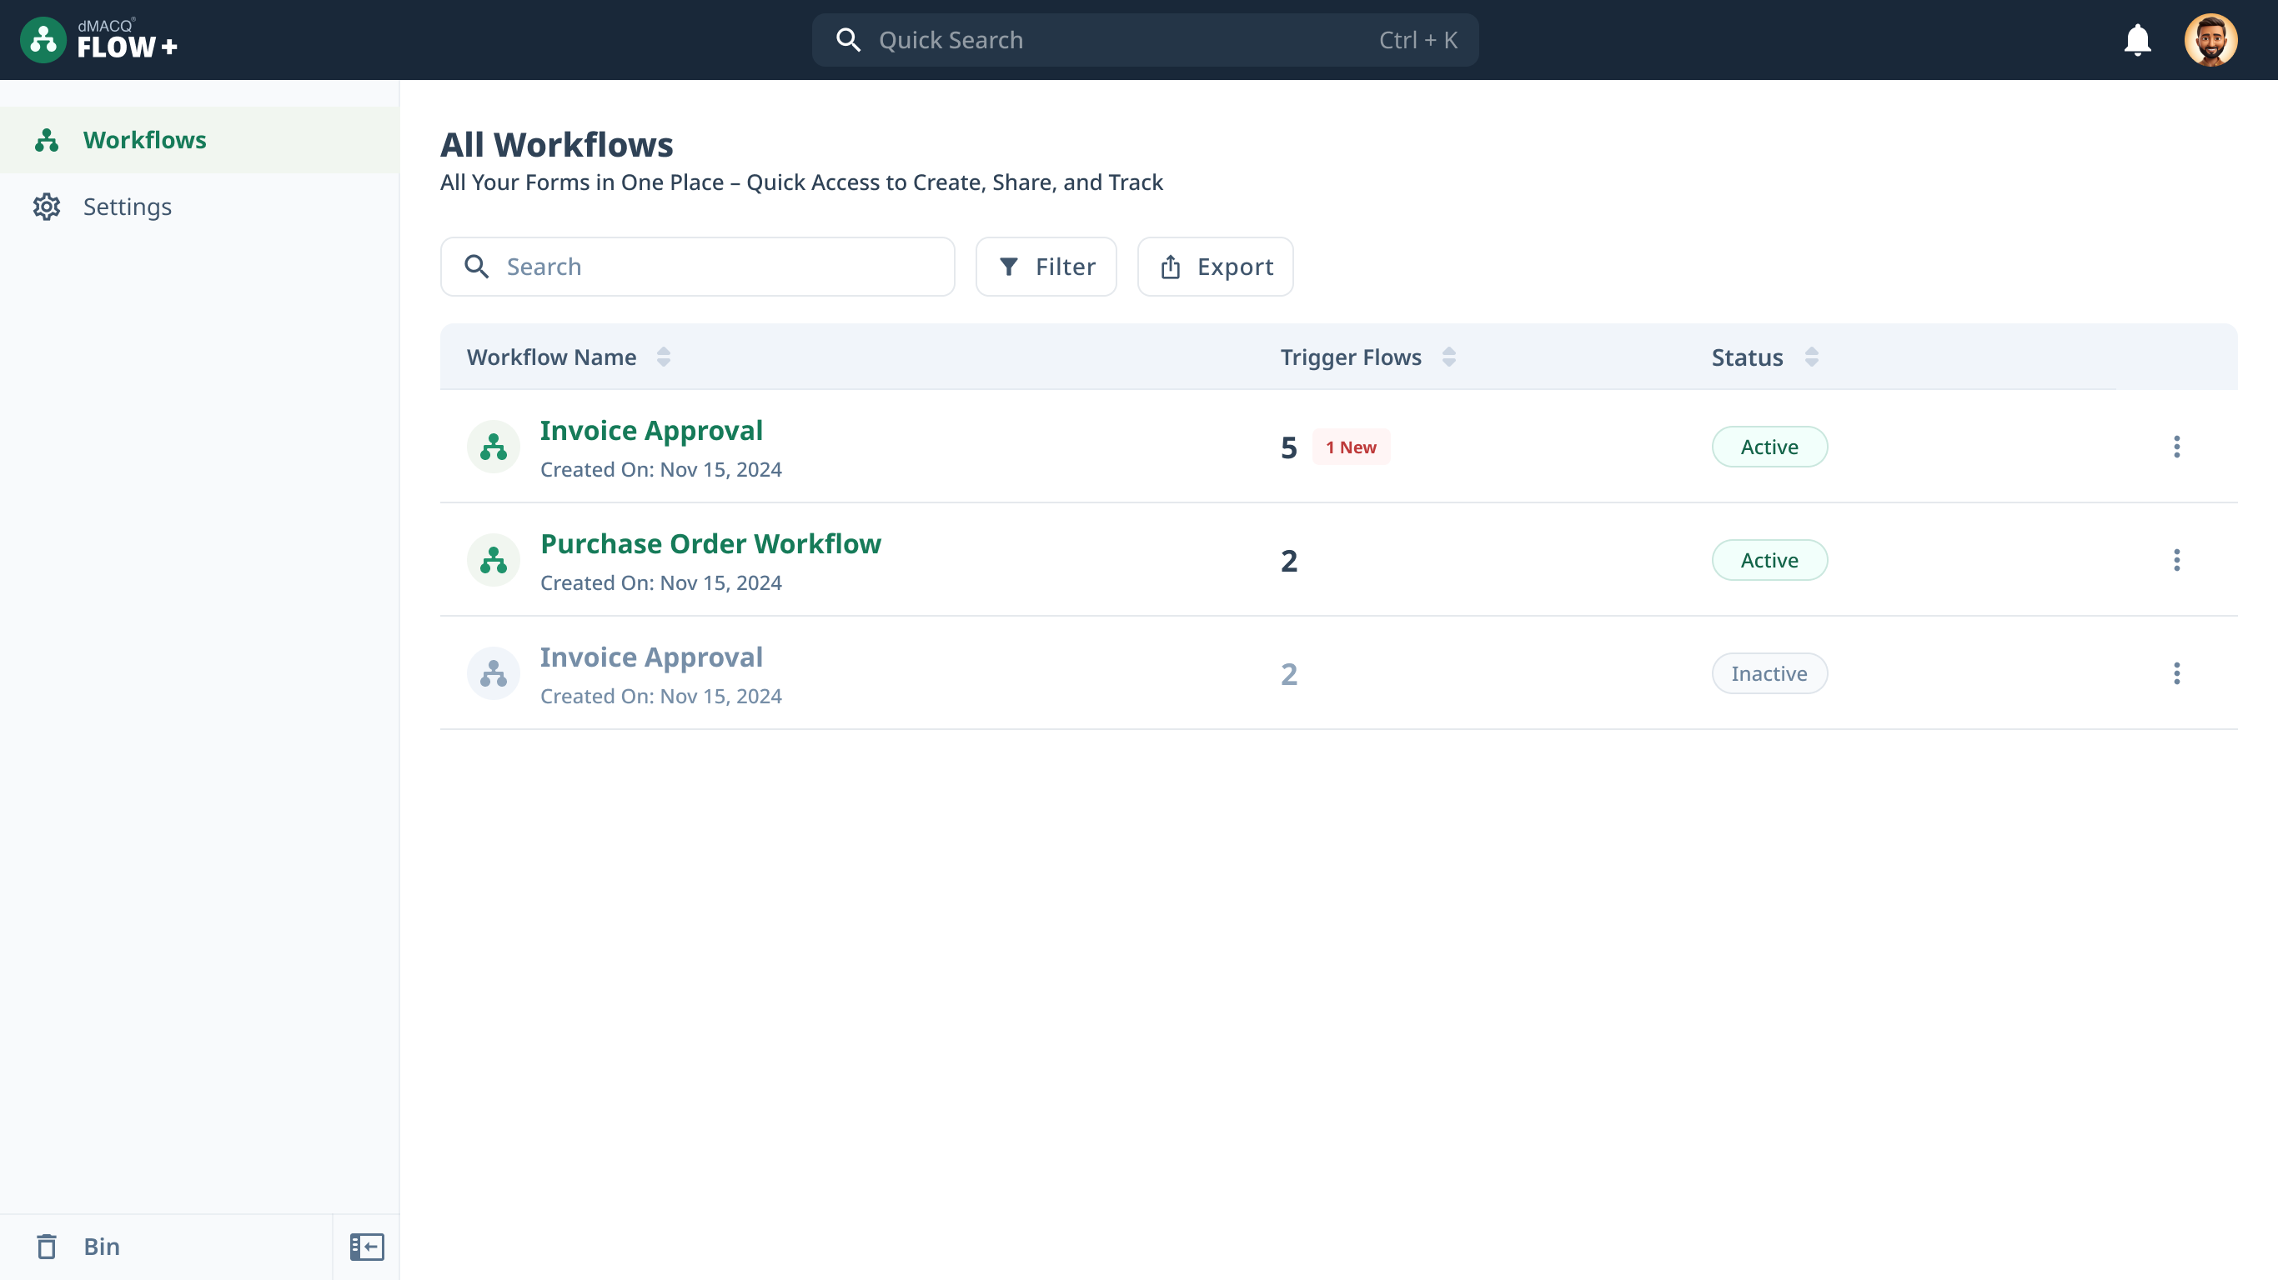Click Purchase Order Workflow row icon
Viewport: 2278px width, 1280px height.
point(493,559)
